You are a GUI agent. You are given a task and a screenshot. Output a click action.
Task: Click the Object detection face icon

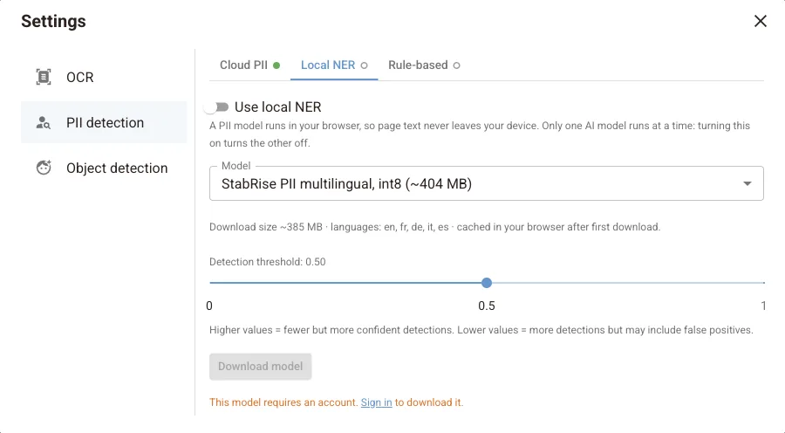coord(44,168)
